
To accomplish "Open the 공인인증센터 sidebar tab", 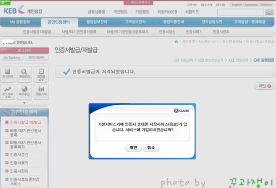I will pyautogui.click(x=37, y=58).
